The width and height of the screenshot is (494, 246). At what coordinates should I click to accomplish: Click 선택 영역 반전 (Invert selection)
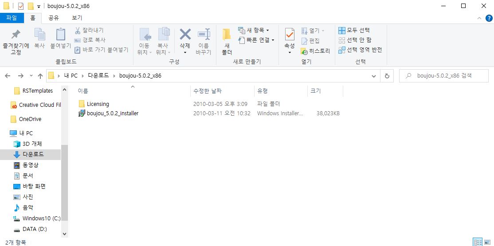[x=360, y=50]
